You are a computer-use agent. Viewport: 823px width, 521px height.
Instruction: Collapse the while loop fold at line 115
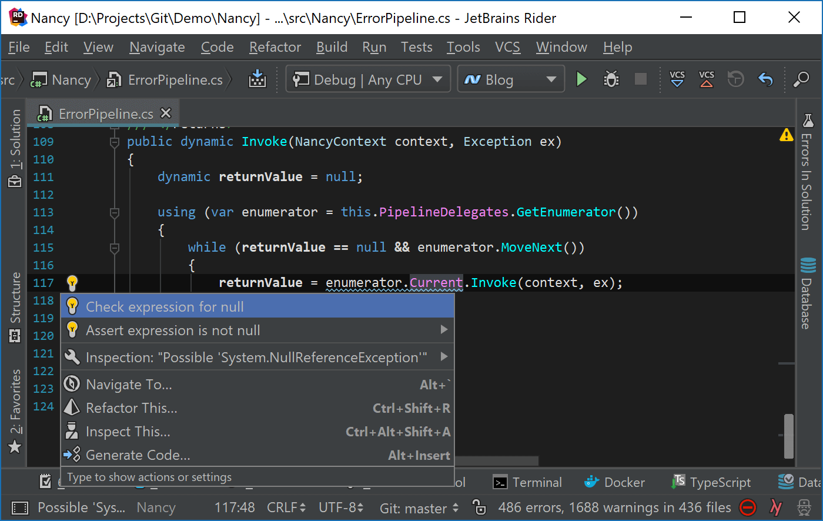click(x=115, y=248)
